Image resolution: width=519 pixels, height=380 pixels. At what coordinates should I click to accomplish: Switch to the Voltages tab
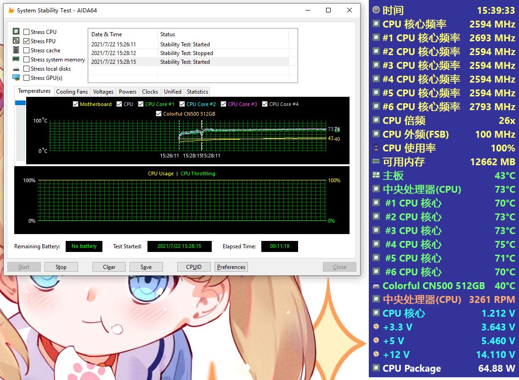pyautogui.click(x=103, y=92)
